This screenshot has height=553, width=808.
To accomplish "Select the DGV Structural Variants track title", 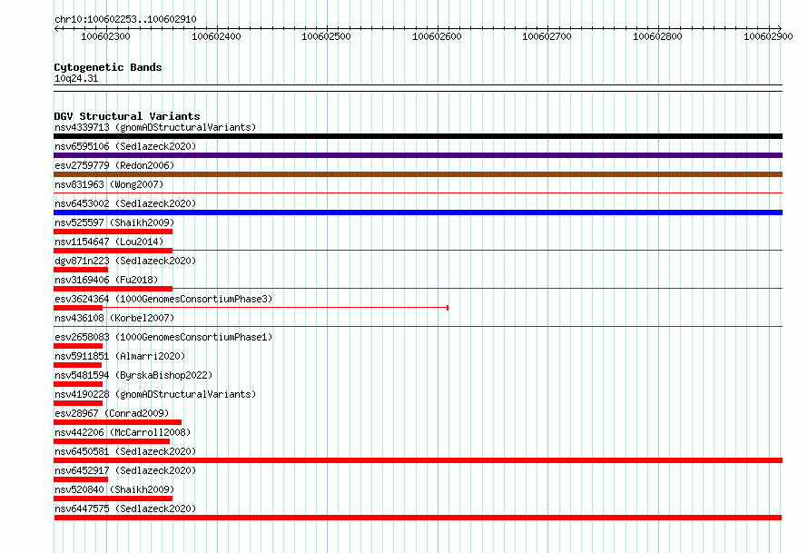I will (x=127, y=116).
